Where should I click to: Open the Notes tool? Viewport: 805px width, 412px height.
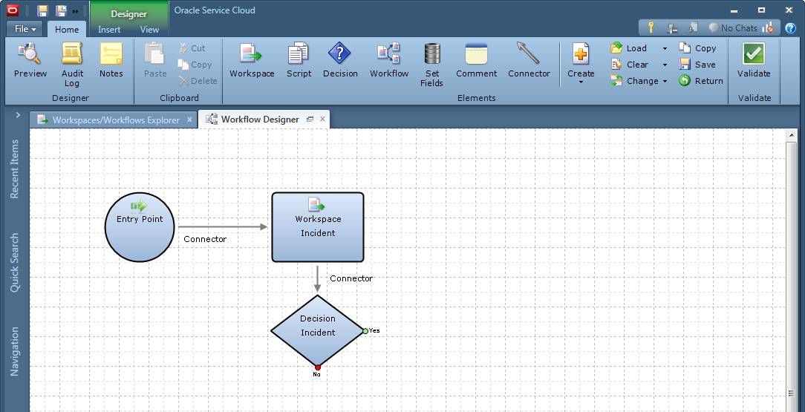[x=111, y=60]
